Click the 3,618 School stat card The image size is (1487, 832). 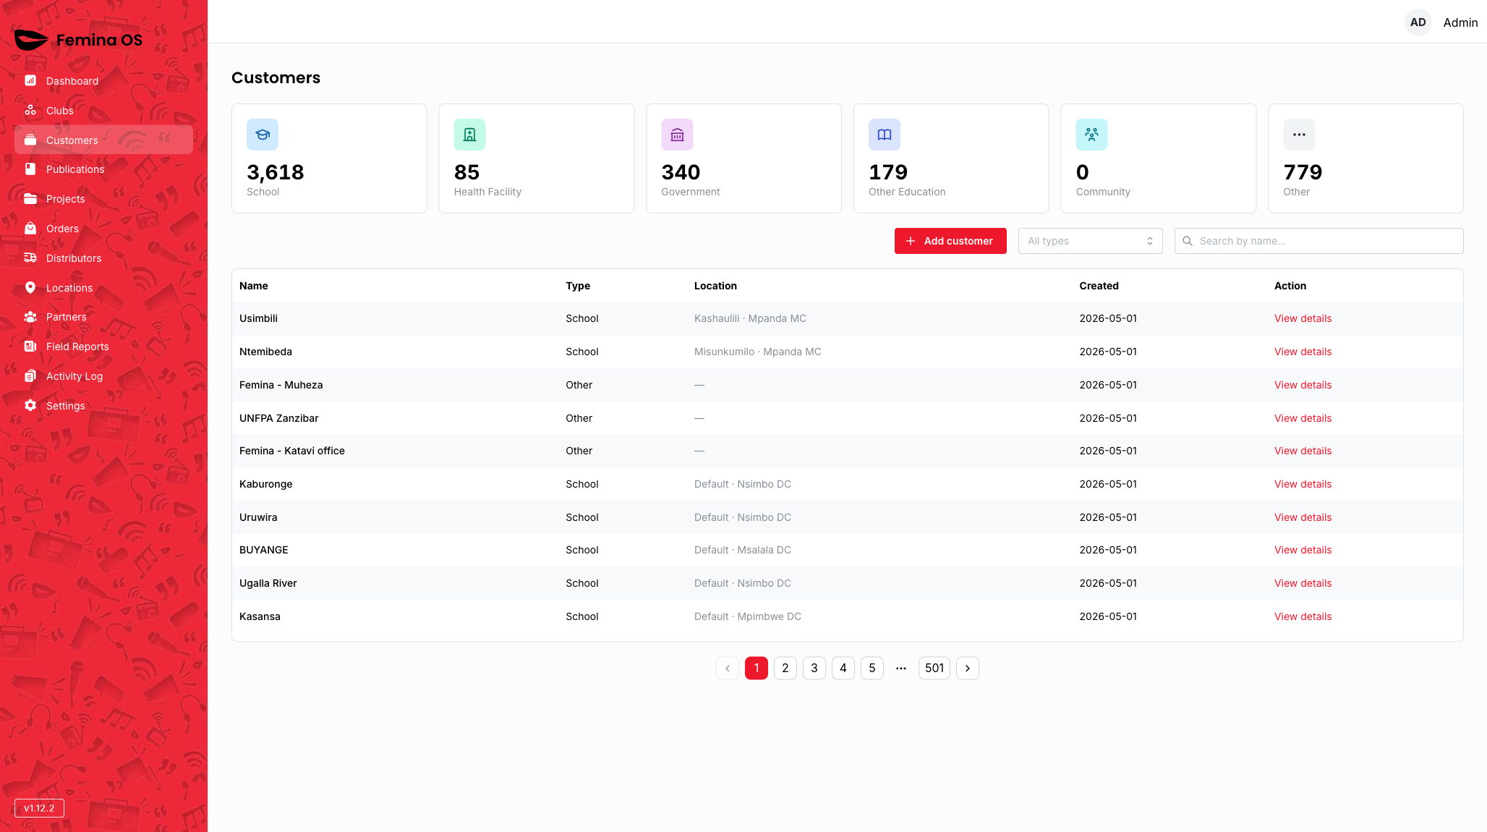click(329, 158)
